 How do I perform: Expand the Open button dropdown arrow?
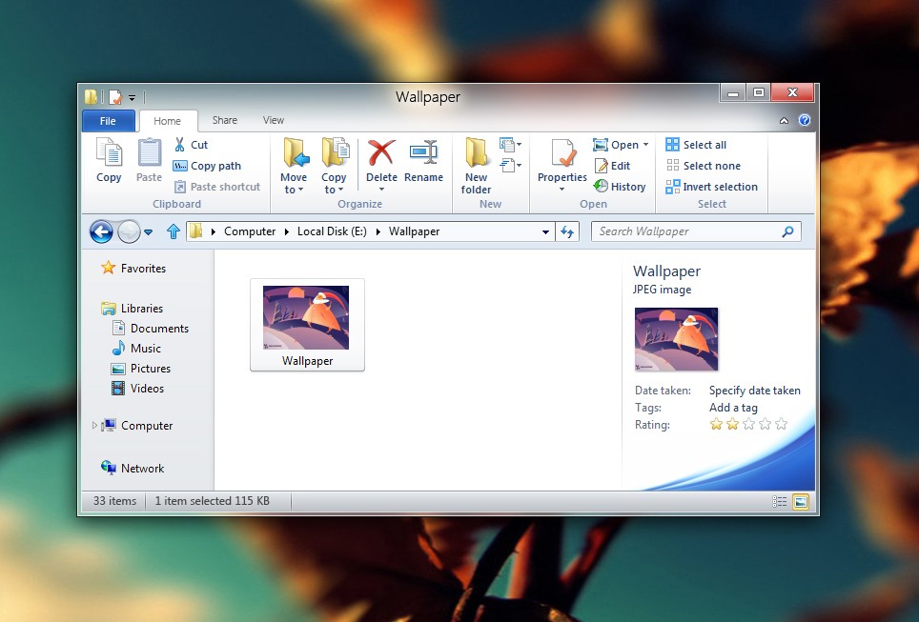point(644,144)
